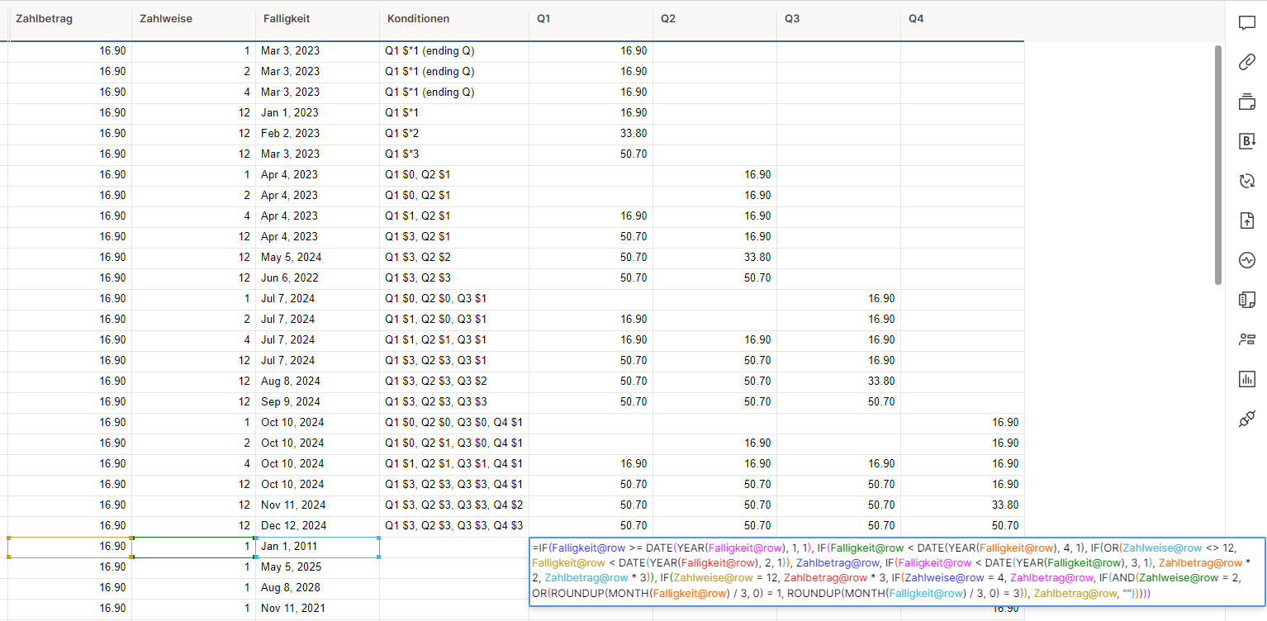1267x621 pixels.
Task: Select the Q4 value 50.70 in Dec 12, 2024 row
Action: point(962,525)
